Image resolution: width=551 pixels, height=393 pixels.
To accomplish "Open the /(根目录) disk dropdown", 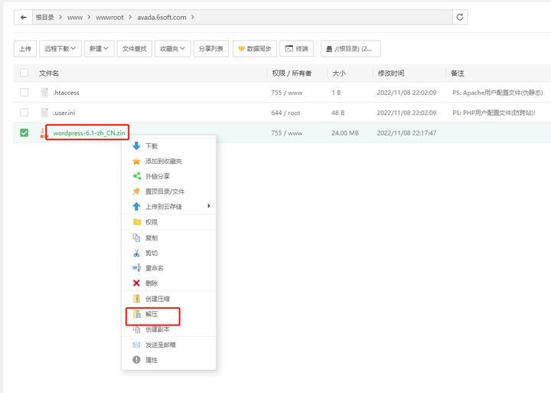I will tap(350, 48).
